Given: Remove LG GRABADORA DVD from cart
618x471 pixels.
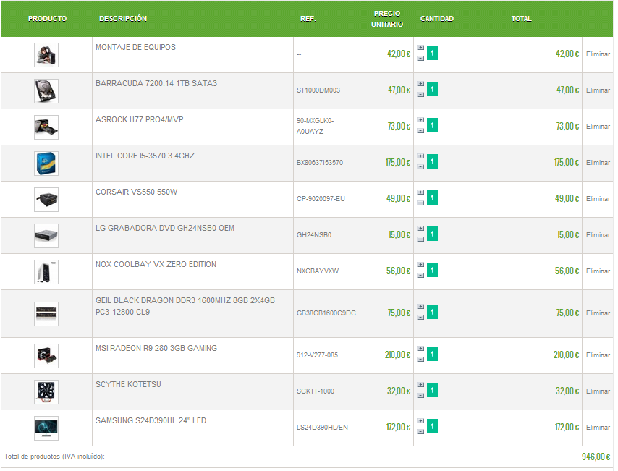Looking at the screenshot, I should pos(598,236).
